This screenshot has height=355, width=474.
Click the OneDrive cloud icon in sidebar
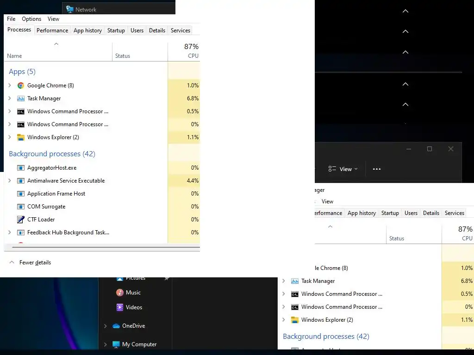(x=116, y=326)
